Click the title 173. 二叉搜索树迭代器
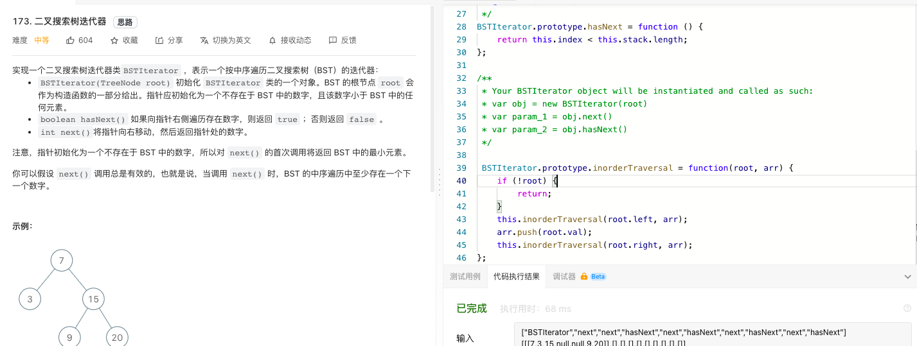This screenshot has height=346, width=917. [59, 21]
